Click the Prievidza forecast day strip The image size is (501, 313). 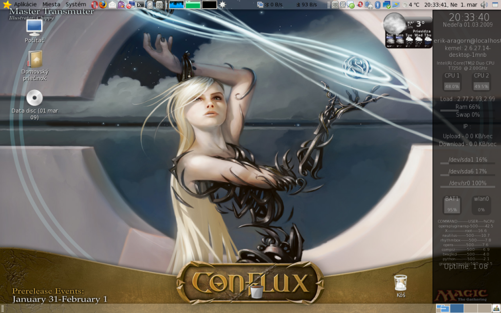coord(409,41)
